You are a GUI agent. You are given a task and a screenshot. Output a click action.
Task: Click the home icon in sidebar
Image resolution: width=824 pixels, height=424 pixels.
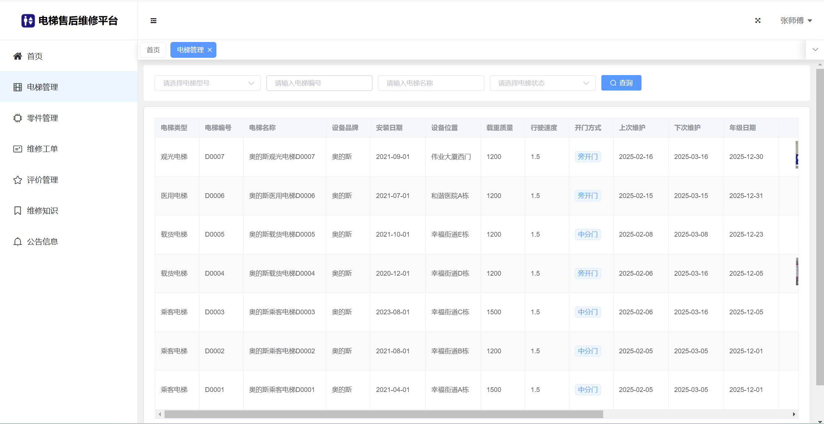tap(17, 56)
